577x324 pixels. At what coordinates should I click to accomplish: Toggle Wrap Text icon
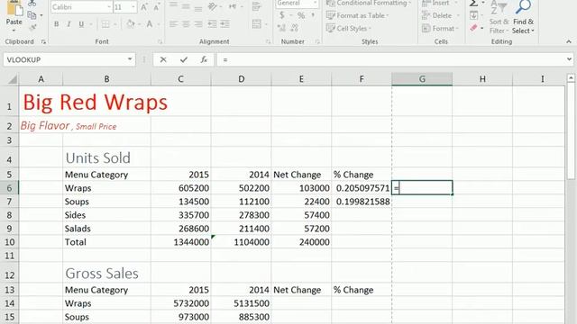point(256,6)
